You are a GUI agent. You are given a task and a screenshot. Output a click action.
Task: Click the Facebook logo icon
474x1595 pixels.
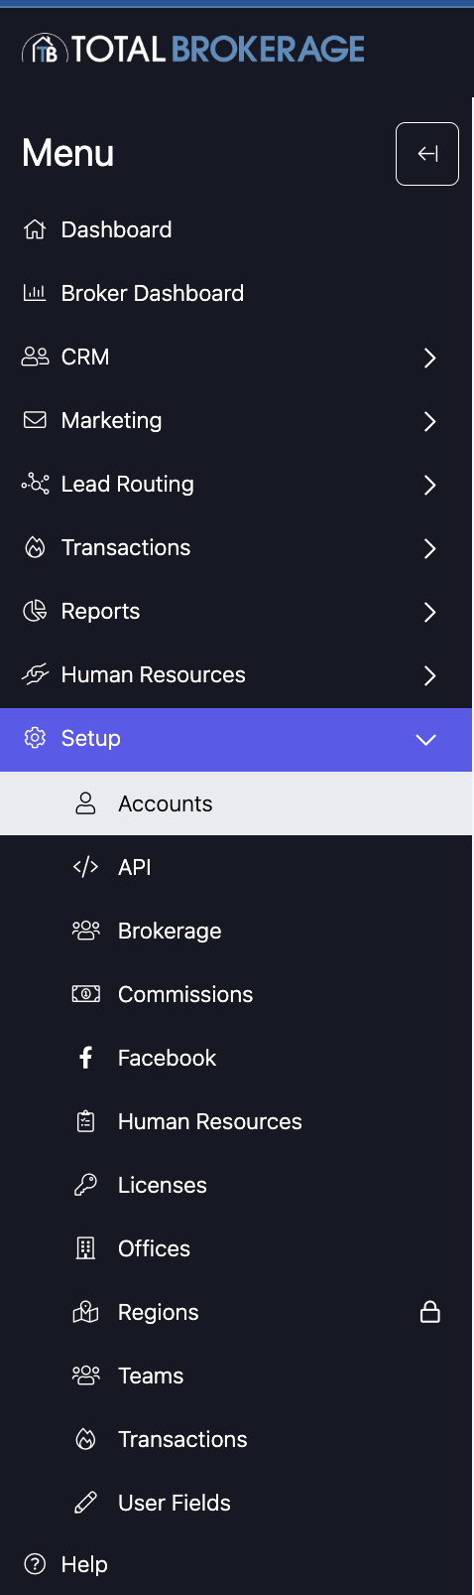pyautogui.click(x=86, y=1058)
